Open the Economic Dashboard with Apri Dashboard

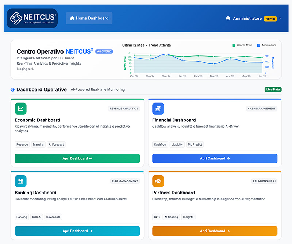point(77,158)
